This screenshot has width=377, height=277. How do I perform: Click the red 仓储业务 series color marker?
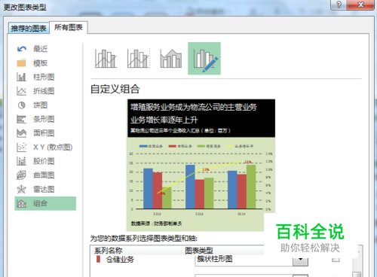(98, 259)
